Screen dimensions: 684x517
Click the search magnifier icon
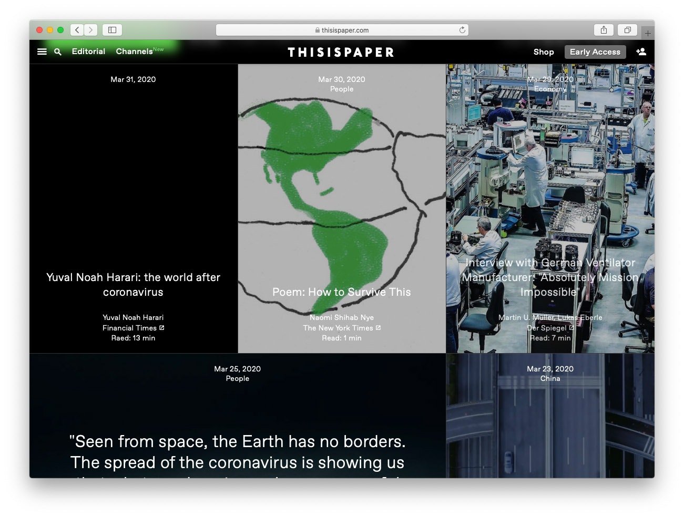click(x=58, y=51)
